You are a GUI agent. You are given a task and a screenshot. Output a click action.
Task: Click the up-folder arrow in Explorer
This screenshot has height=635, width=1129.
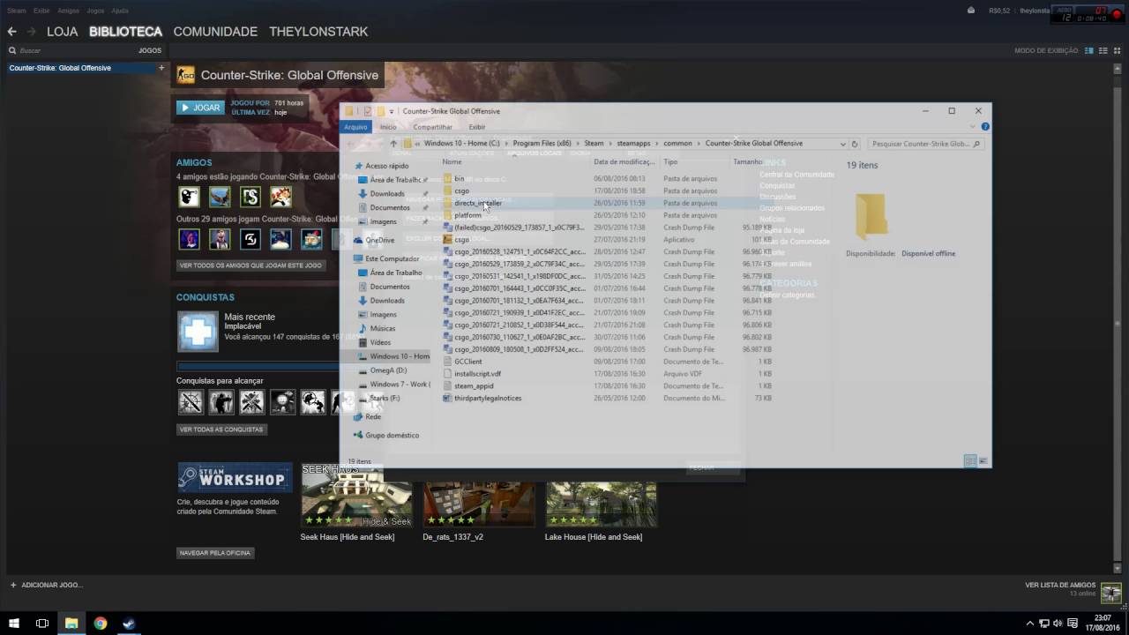393,143
